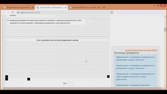Close the Форма Р15001 tab
The width and height of the screenshot is (167, 94).
pyautogui.click(x=99, y=8)
